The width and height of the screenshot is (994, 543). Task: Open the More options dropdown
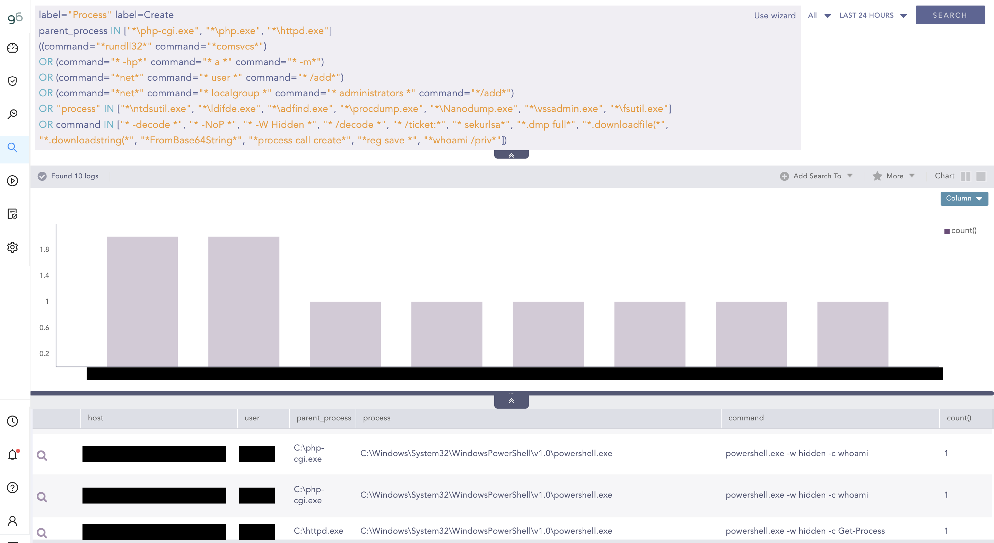pos(894,176)
